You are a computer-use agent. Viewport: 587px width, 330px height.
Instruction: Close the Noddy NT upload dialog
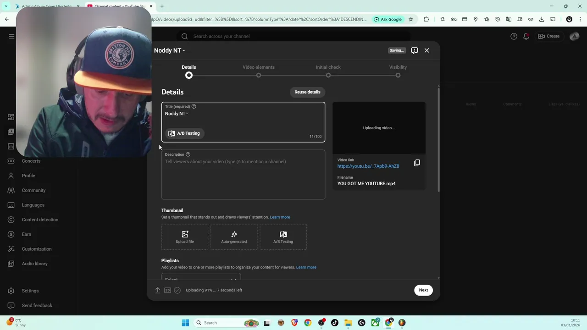click(426, 50)
